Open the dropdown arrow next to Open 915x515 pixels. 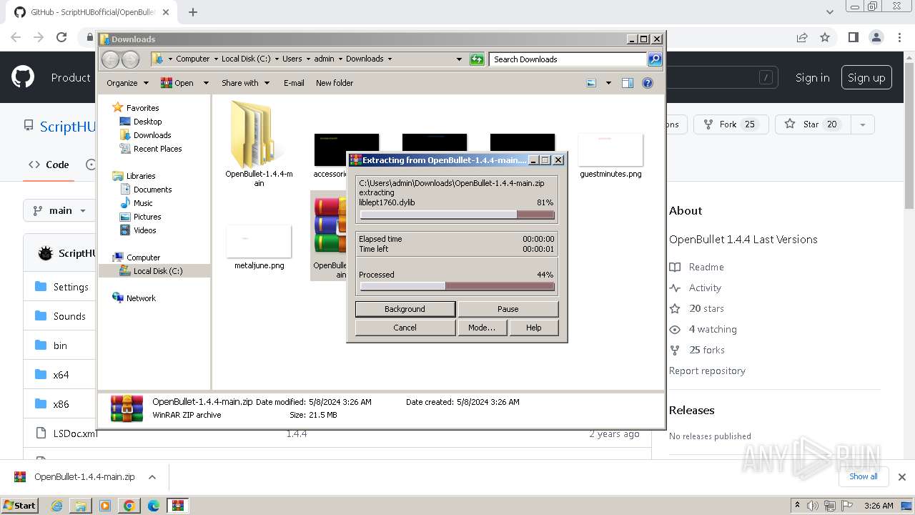pos(206,83)
